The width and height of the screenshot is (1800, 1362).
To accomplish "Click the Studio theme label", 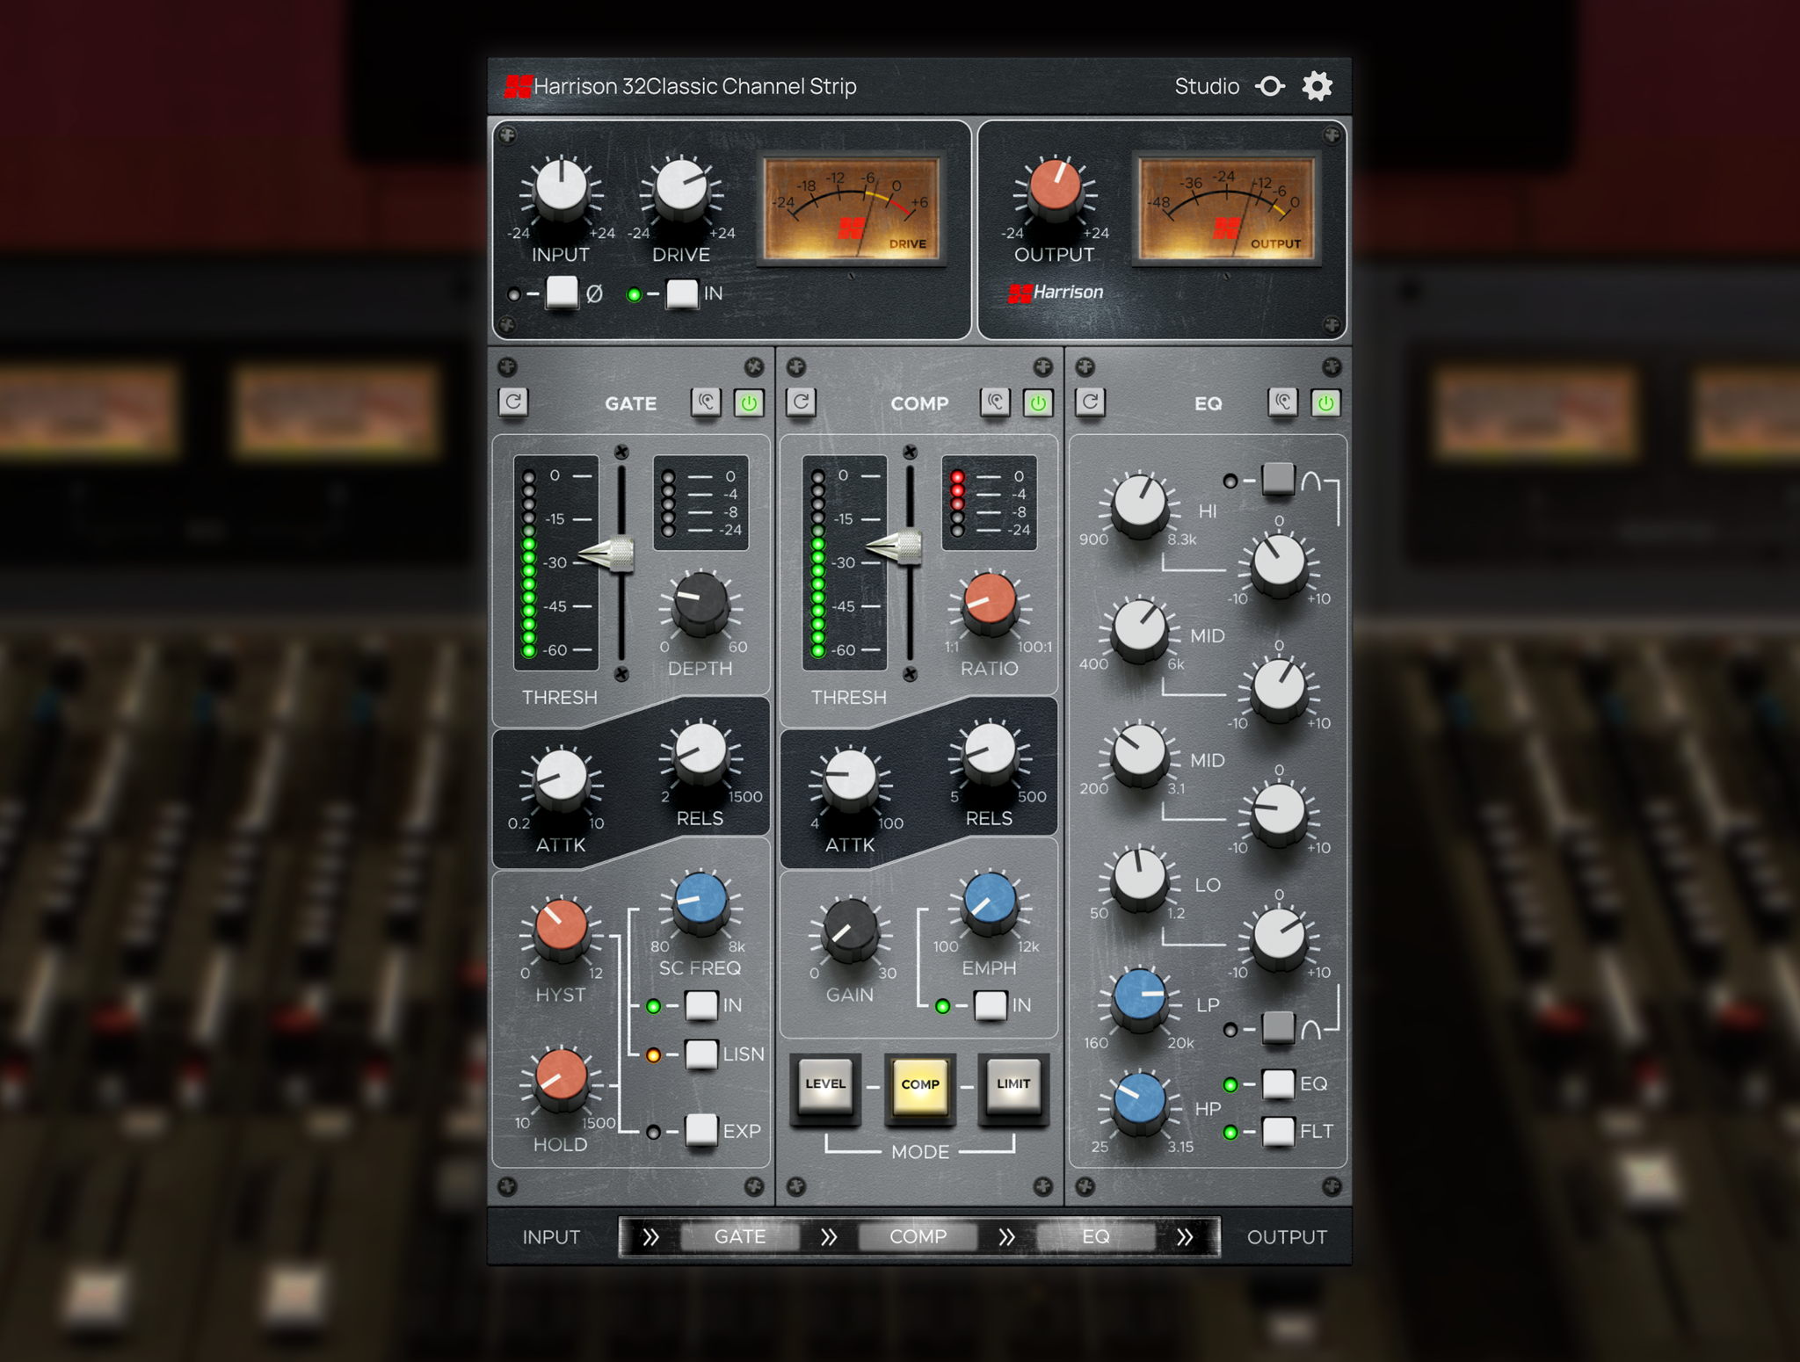I will 1207,86.
